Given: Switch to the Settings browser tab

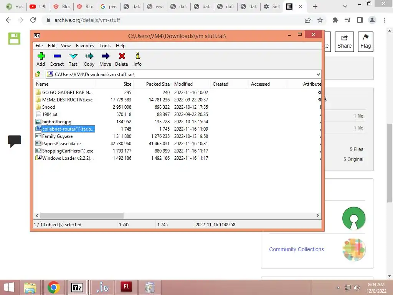Looking at the screenshot, I should 272,7.
